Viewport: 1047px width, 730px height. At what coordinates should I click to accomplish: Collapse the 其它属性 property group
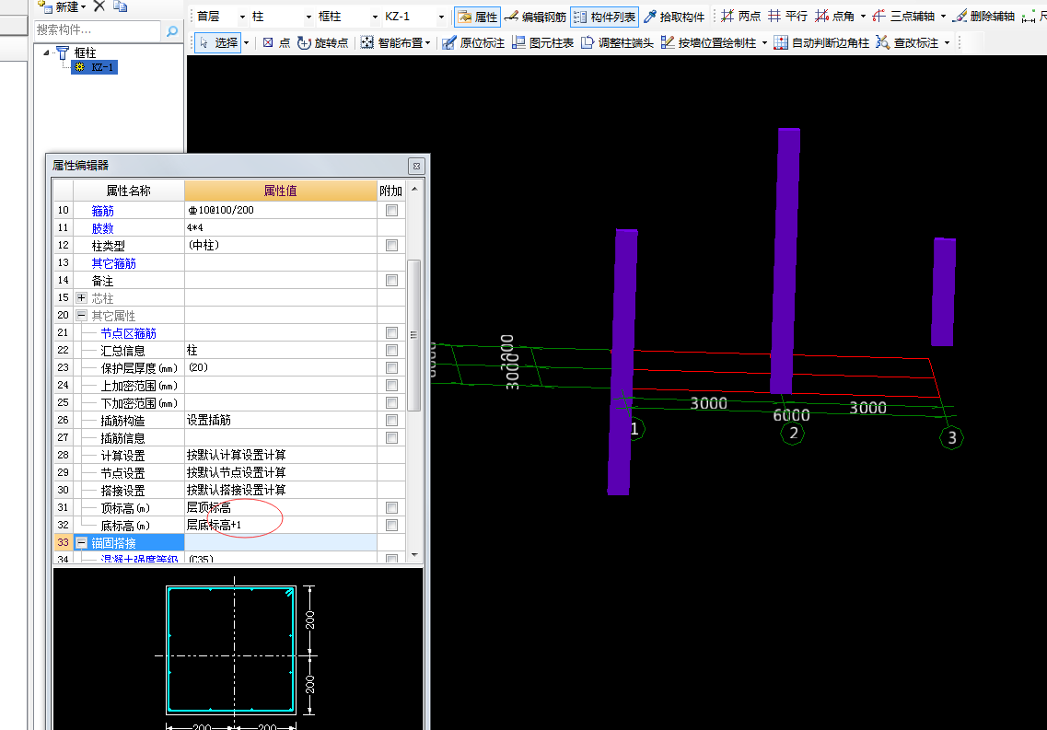pos(81,315)
